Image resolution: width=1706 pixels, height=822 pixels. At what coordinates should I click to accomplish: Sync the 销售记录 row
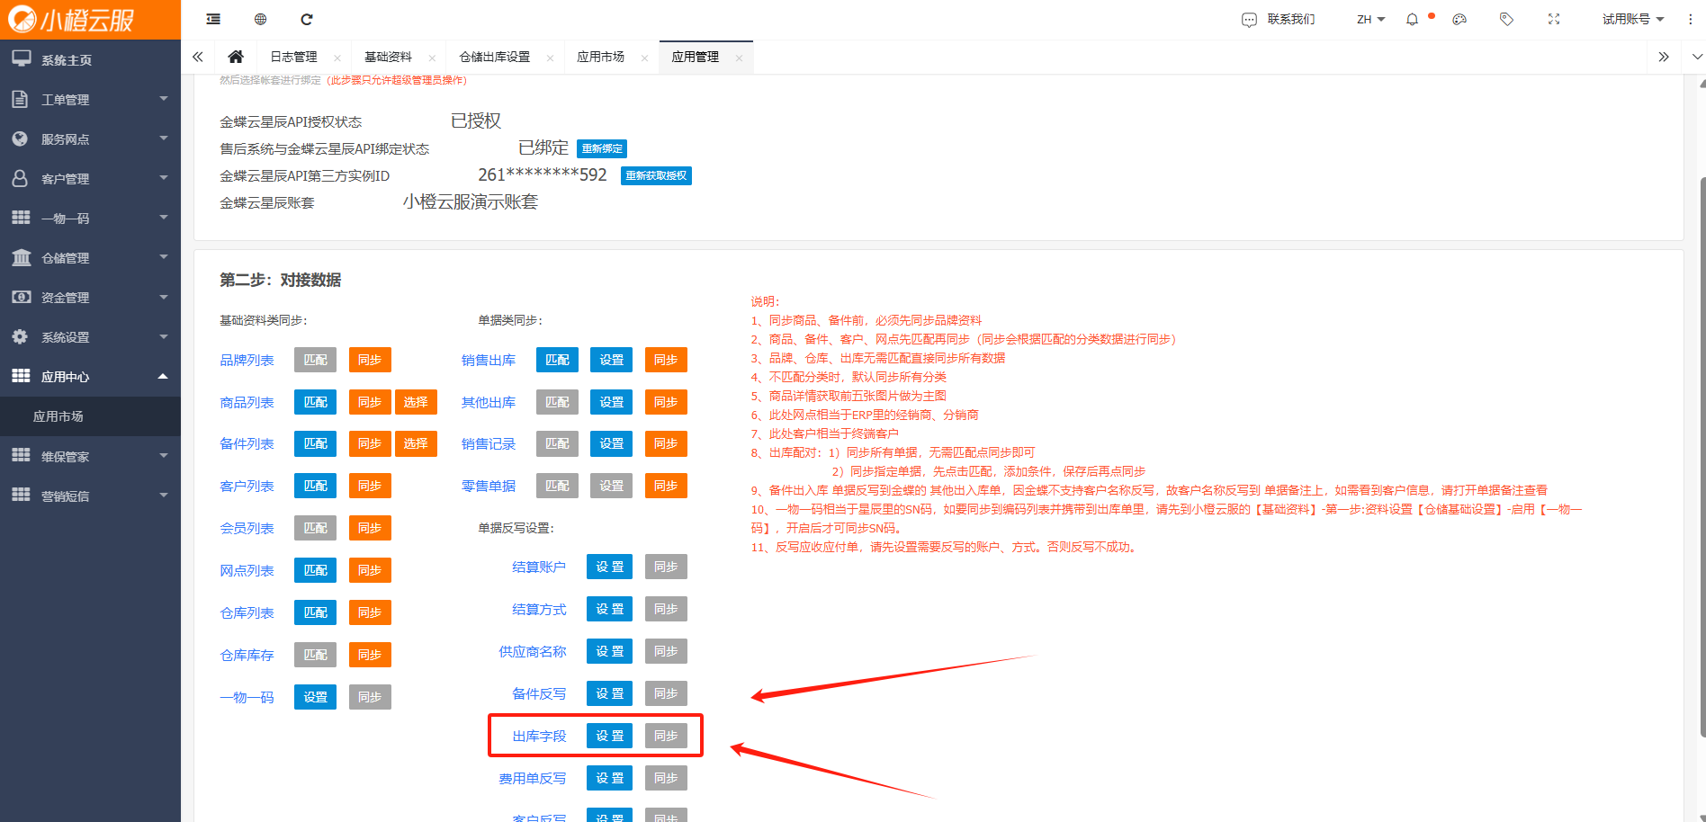[x=666, y=443]
